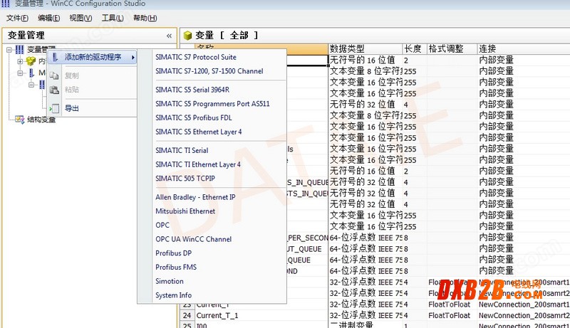Screen dimensions: 570x328
Task: Select SIMATIC TI Serial driver
Action: (x=182, y=150)
